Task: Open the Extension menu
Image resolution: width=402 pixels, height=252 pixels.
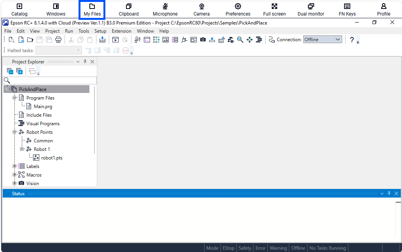Action: point(122,31)
